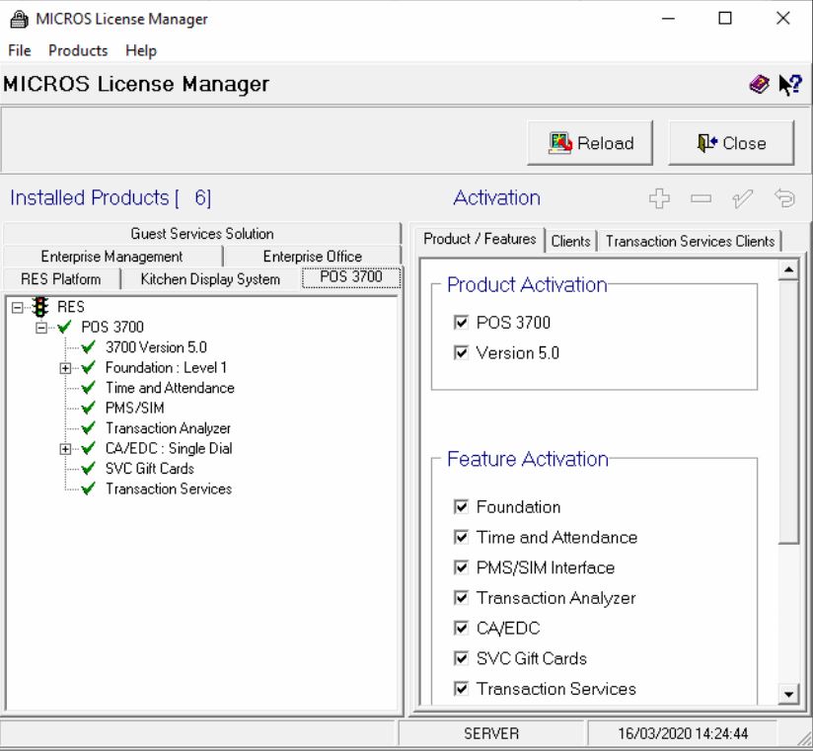Switch to RES Platform tab
The width and height of the screenshot is (813, 751).
point(61,279)
